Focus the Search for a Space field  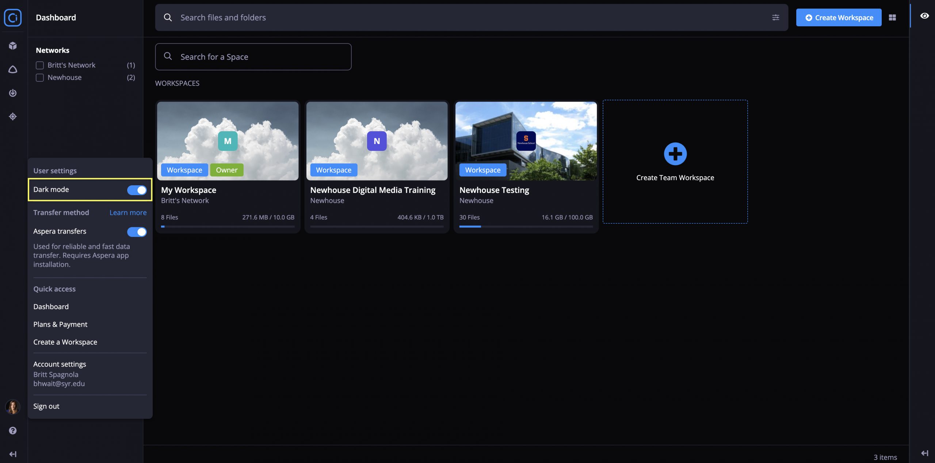point(253,57)
